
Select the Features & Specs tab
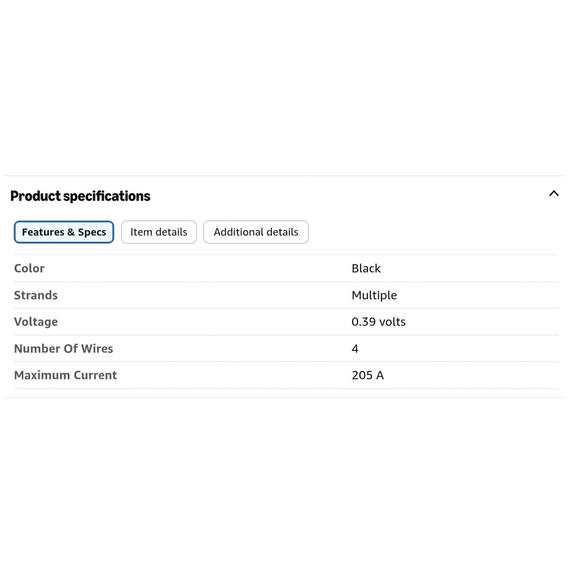click(x=64, y=232)
